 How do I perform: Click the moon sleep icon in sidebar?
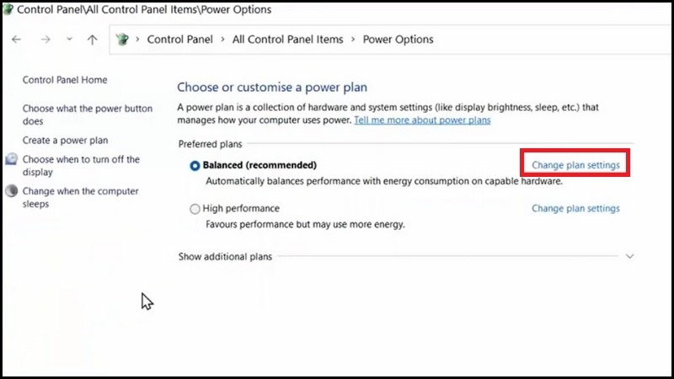point(12,191)
